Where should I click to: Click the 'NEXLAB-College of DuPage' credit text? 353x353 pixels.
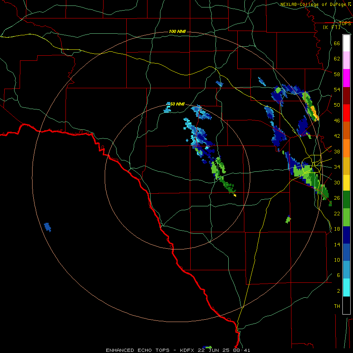[x=314, y=4]
